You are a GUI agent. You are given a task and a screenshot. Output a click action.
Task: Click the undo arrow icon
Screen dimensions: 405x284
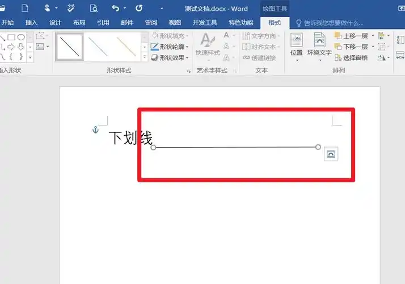pos(115,9)
